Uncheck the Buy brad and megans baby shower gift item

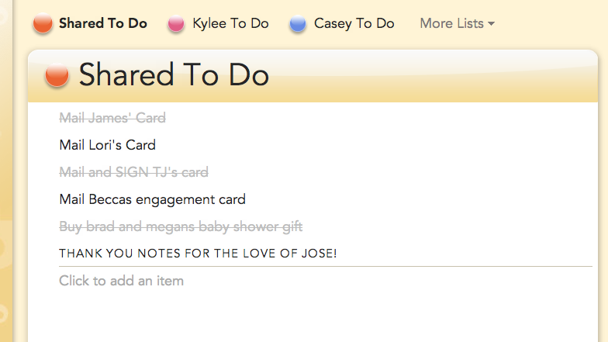coord(181,226)
